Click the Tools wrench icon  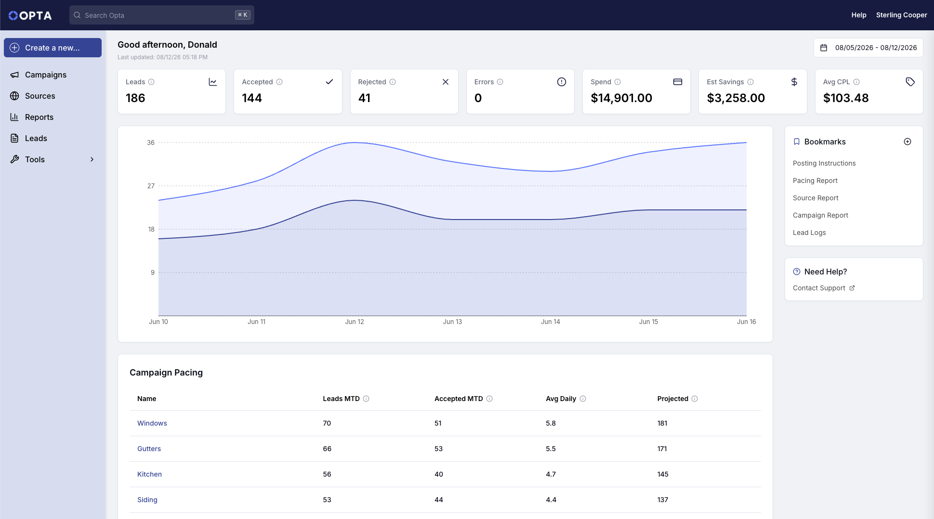[15, 159]
